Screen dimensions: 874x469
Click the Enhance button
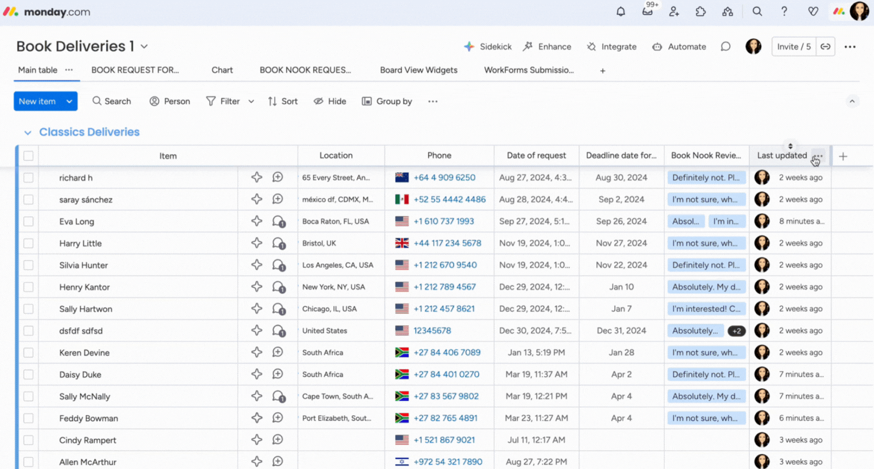pos(547,47)
